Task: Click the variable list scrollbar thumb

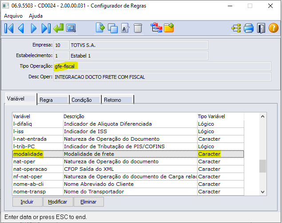Action: pyautogui.click(x=262, y=166)
